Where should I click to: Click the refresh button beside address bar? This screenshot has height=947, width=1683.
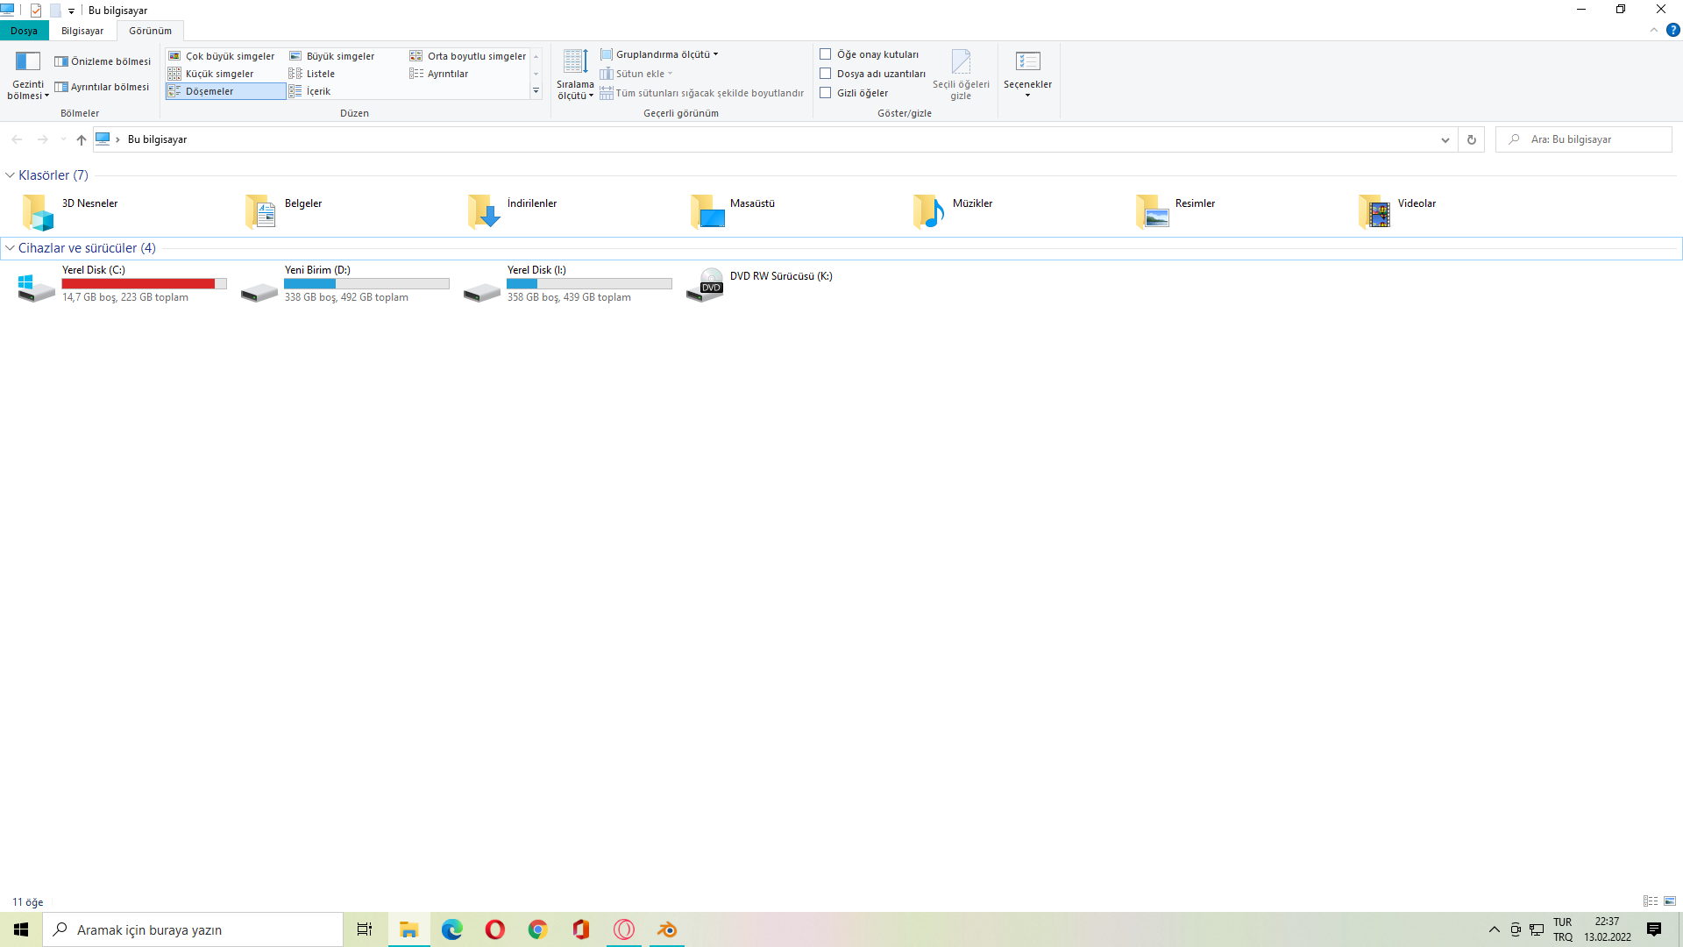click(x=1472, y=139)
